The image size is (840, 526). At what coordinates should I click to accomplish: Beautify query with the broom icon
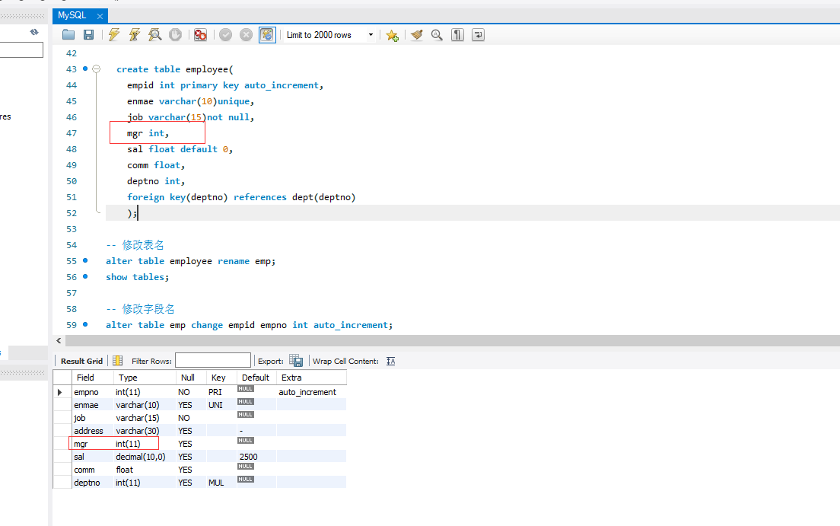pyautogui.click(x=416, y=35)
